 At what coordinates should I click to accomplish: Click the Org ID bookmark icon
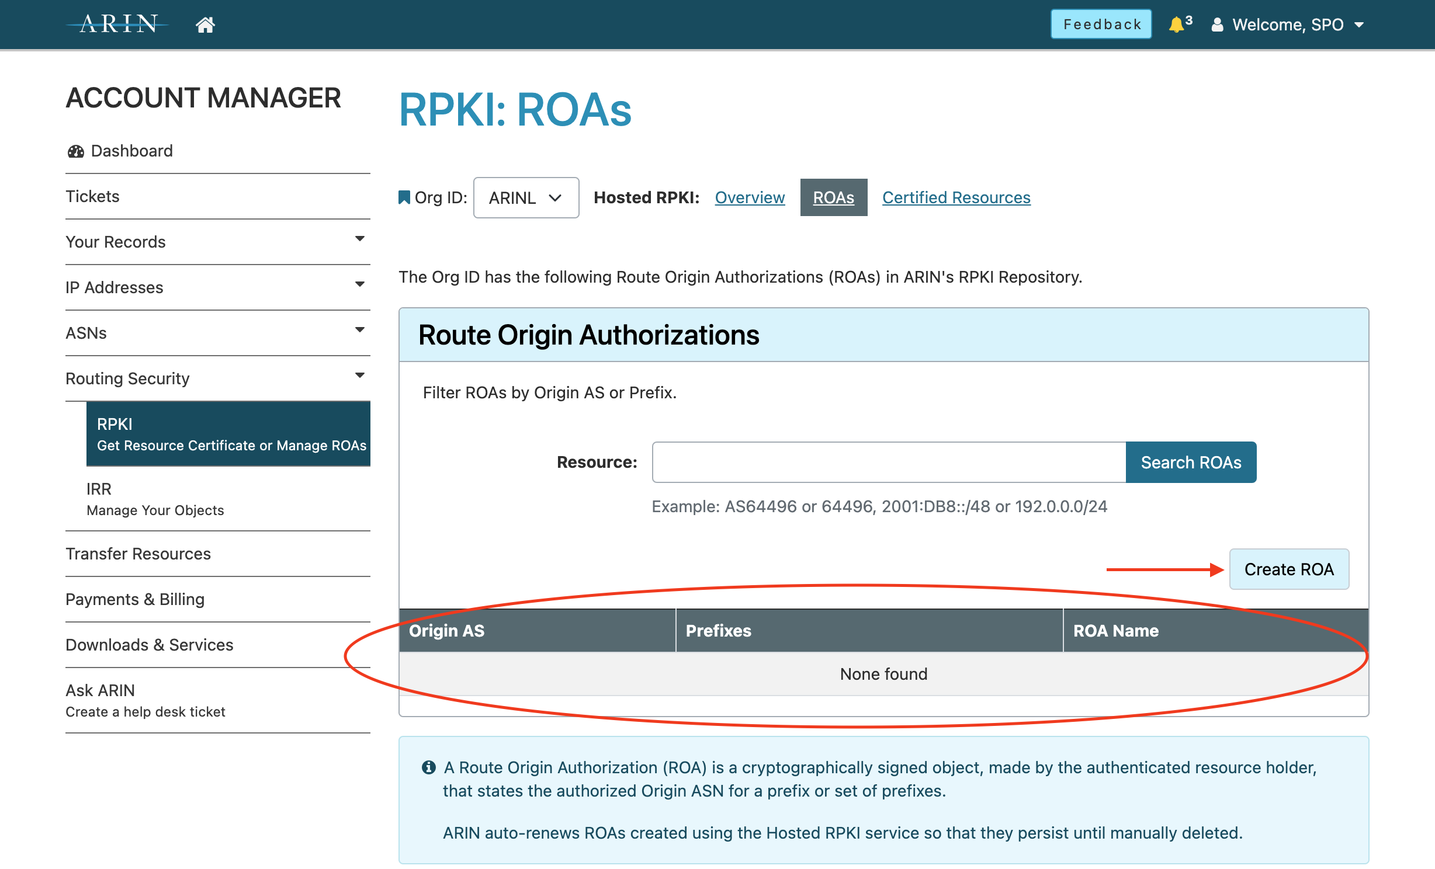click(404, 197)
